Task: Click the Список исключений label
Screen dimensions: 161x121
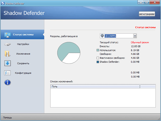Action: click(61, 81)
